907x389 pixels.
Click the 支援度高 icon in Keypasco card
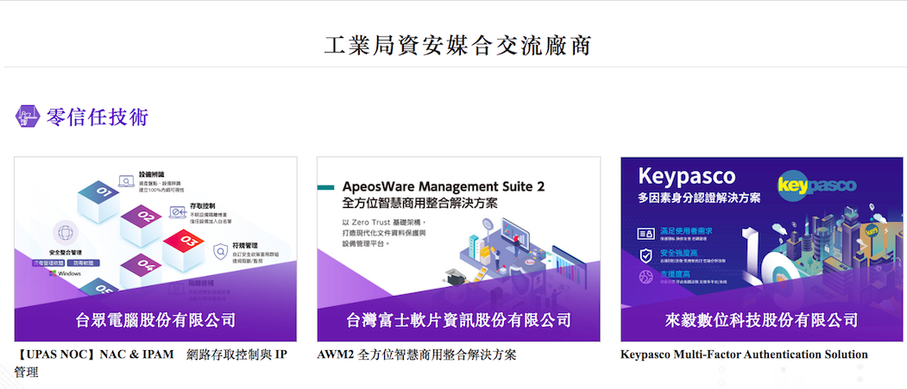646,277
